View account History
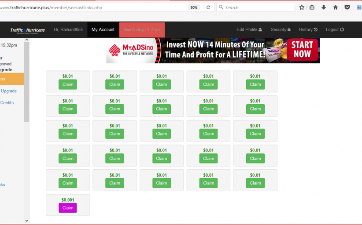This screenshot has width=362, height=225. click(x=308, y=29)
